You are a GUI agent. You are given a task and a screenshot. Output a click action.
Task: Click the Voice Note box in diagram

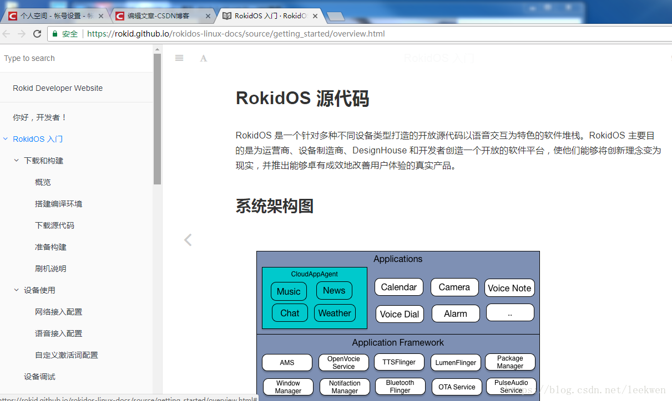coord(509,288)
